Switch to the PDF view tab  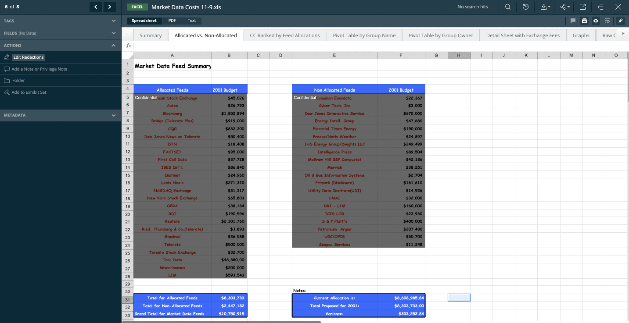coord(172,21)
